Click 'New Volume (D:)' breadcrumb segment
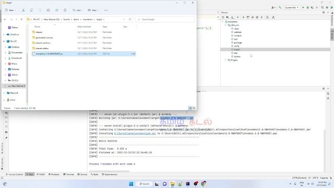This screenshot has width=334, height=188. click(52, 19)
